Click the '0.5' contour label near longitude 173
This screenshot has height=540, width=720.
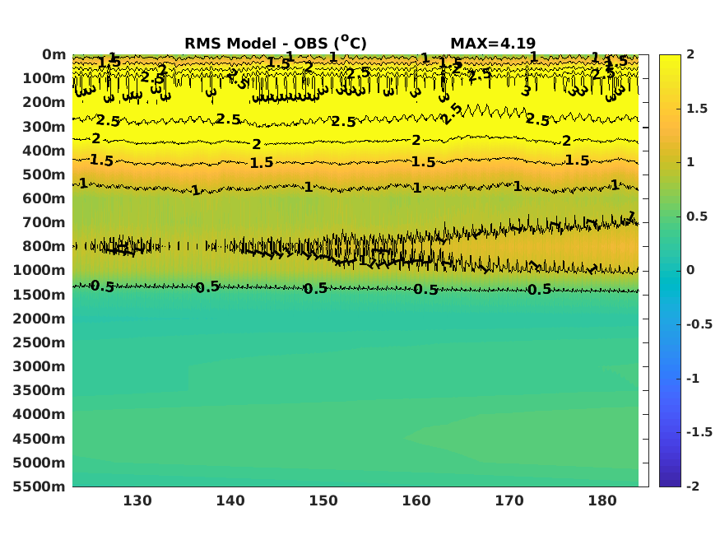[540, 289]
